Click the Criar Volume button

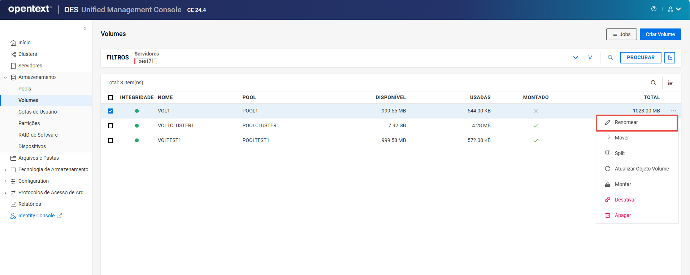click(660, 34)
